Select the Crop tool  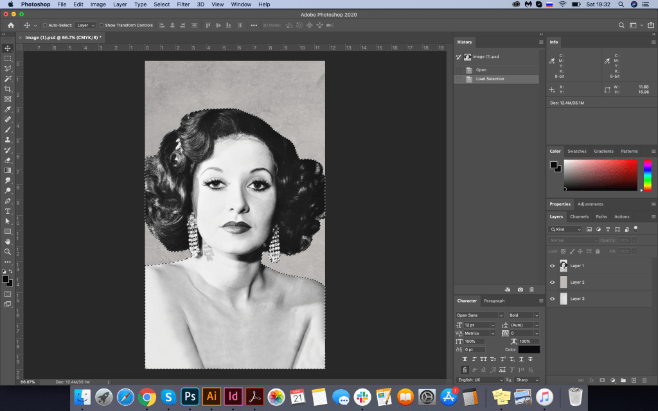8,89
